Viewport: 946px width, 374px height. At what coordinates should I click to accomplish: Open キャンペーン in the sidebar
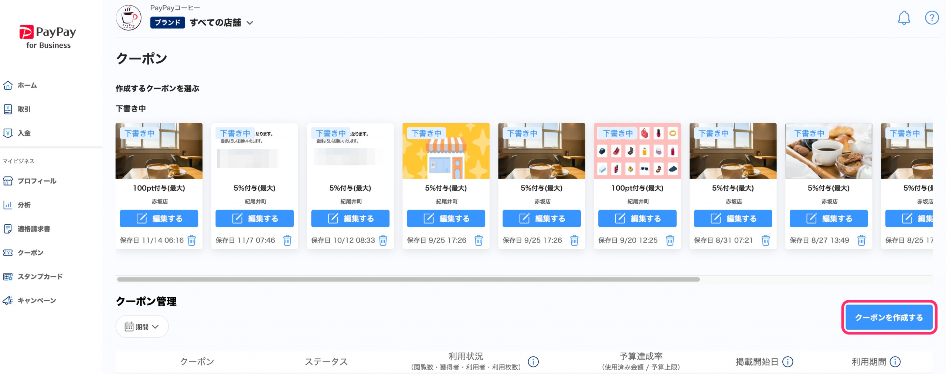(37, 300)
